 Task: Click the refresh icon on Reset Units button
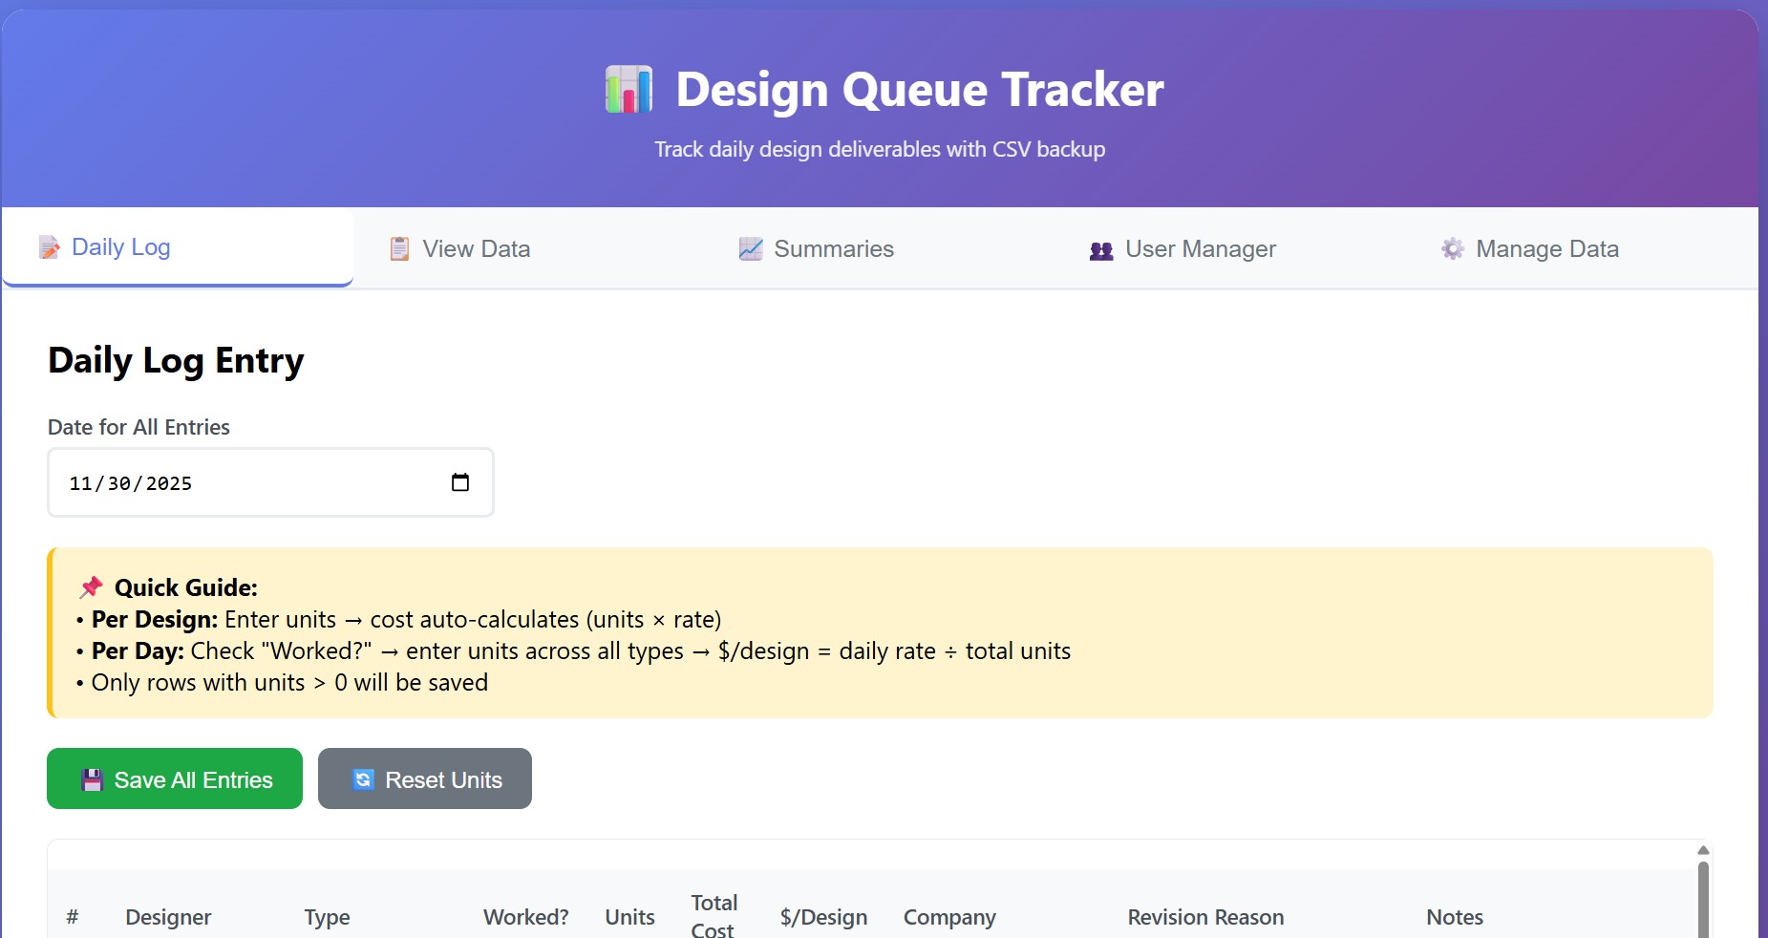363,779
